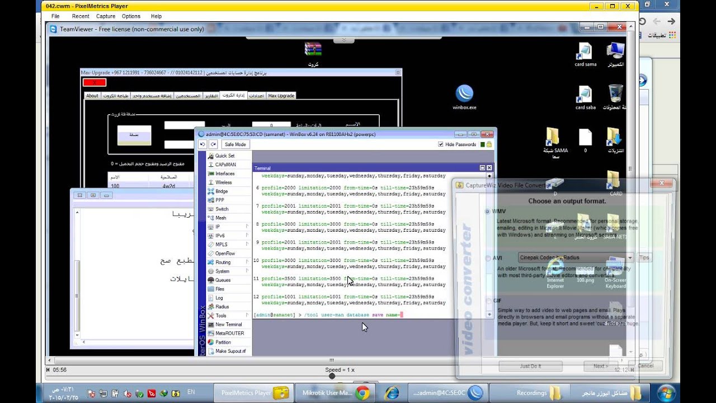Click the WinBox padlock icon
Screen dimensions: 716x403
pyautogui.click(x=489, y=144)
